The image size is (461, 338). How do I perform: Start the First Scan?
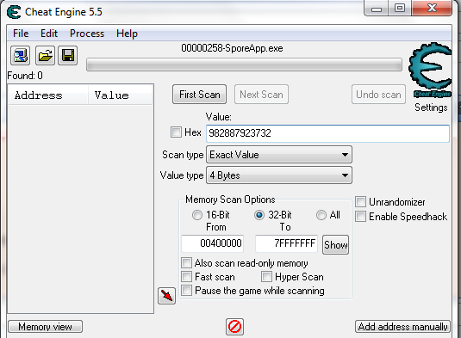click(199, 95)
